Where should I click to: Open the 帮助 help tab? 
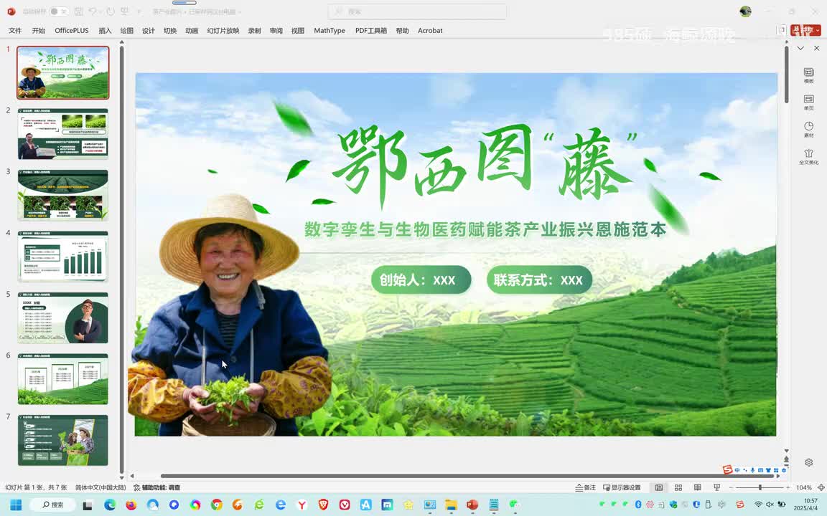point(402,31)
